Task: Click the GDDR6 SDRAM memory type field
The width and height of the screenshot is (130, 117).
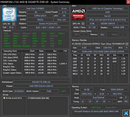Action: coord(108,24)
